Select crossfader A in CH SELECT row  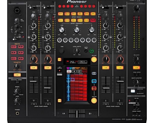(85, 6)
